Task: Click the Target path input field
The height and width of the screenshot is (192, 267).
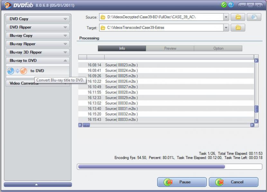Action: click(161, 28)
